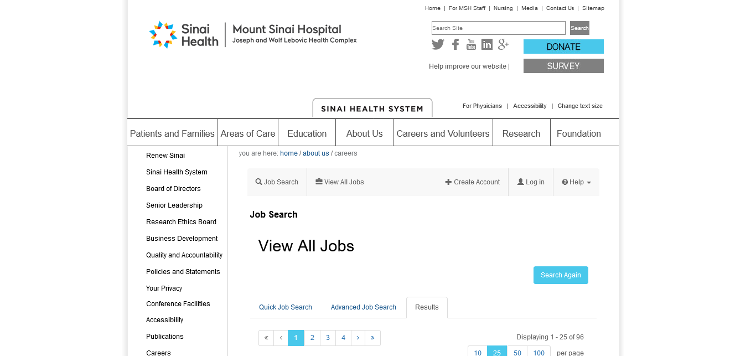This screenshot has height=356, width=756.
Task: Open the Facebook social icon
Action: coord(455,45)
